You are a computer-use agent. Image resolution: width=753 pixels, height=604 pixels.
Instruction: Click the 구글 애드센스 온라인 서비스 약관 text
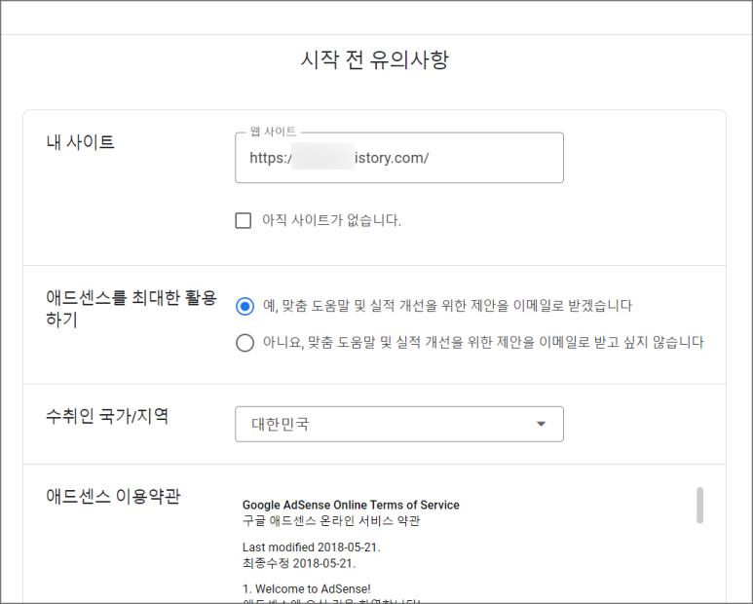[331, 520]
